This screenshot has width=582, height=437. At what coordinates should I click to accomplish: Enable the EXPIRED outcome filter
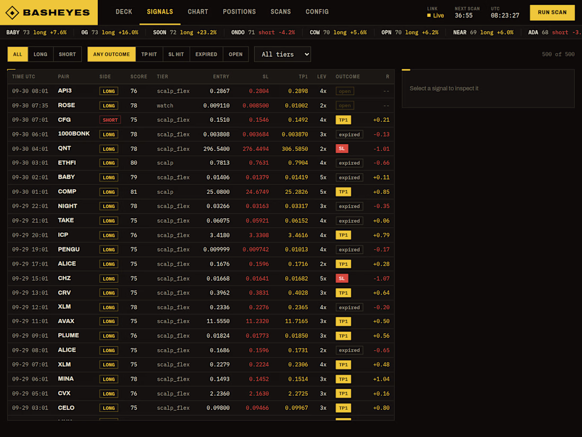point(206,54)
